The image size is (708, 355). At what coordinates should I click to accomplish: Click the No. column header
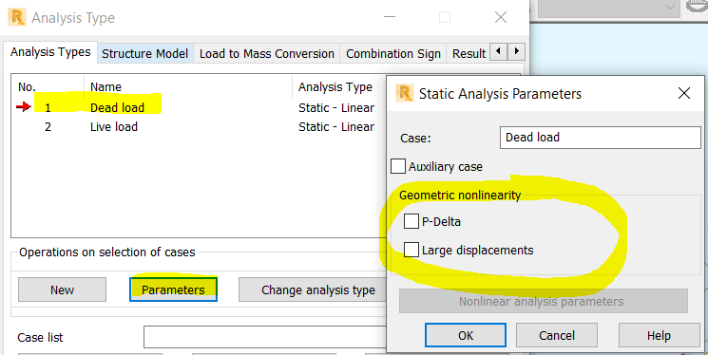(x=48, y=86)
